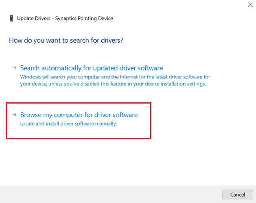The image size is (256, 203).
Task: Close the Update Drivers dialog
Action: [250, 5]
